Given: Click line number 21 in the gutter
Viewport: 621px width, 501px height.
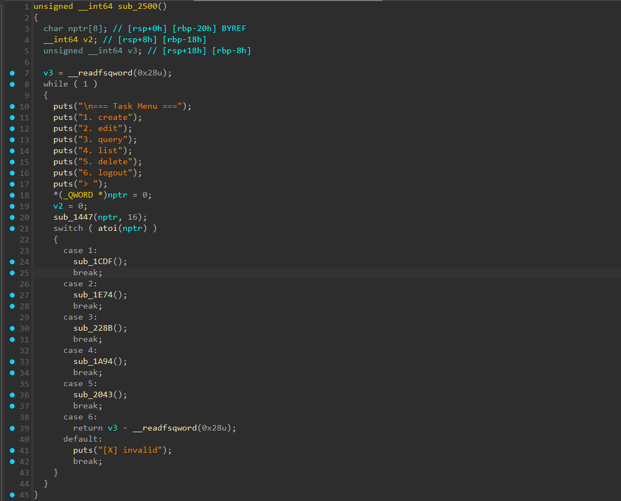Looking at the screenshot, I should pyautogui.click(x=25, y=228).
